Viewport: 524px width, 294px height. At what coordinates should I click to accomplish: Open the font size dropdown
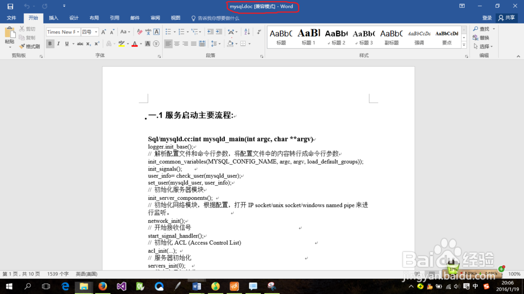pyautogui.click(x=96, y=32)
